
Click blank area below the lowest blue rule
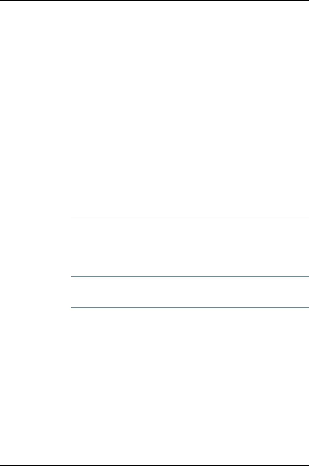(x=190, y=387)
